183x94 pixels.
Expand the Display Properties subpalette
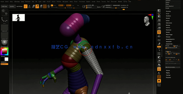point(170,39)
